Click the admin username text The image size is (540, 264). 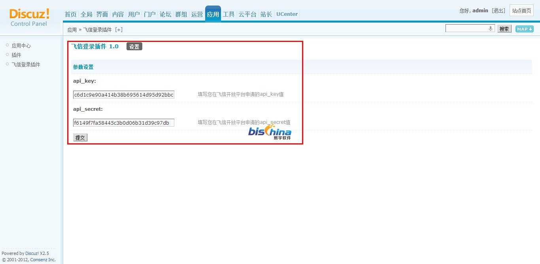coord(480,11)
